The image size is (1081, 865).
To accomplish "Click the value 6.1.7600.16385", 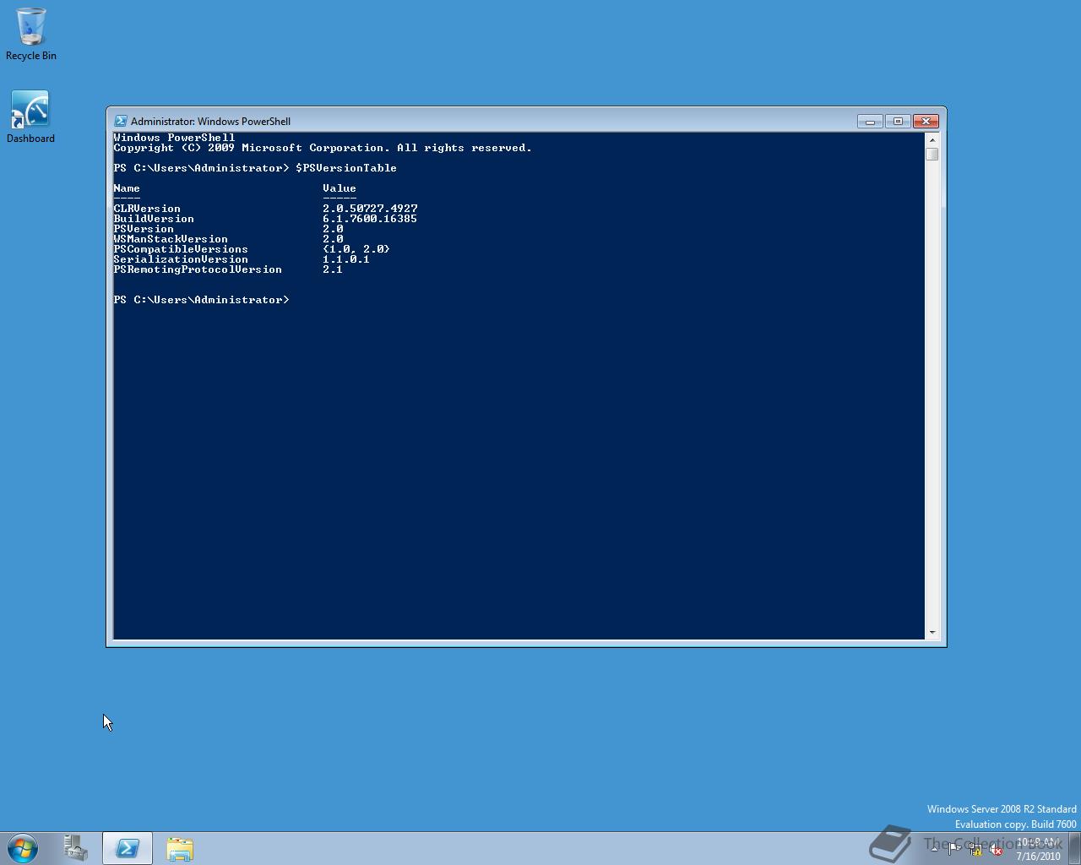I will coord(370,219).
